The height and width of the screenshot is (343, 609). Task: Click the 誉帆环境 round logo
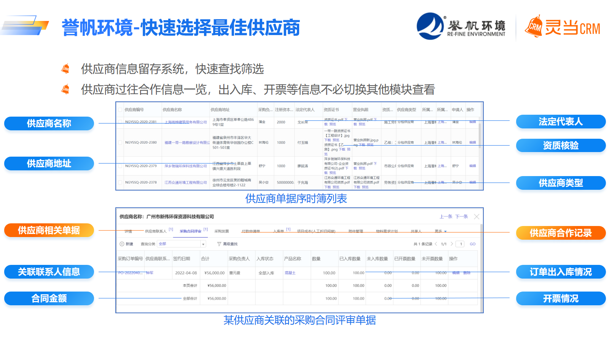pyautogui.click(x=430, y=26)
